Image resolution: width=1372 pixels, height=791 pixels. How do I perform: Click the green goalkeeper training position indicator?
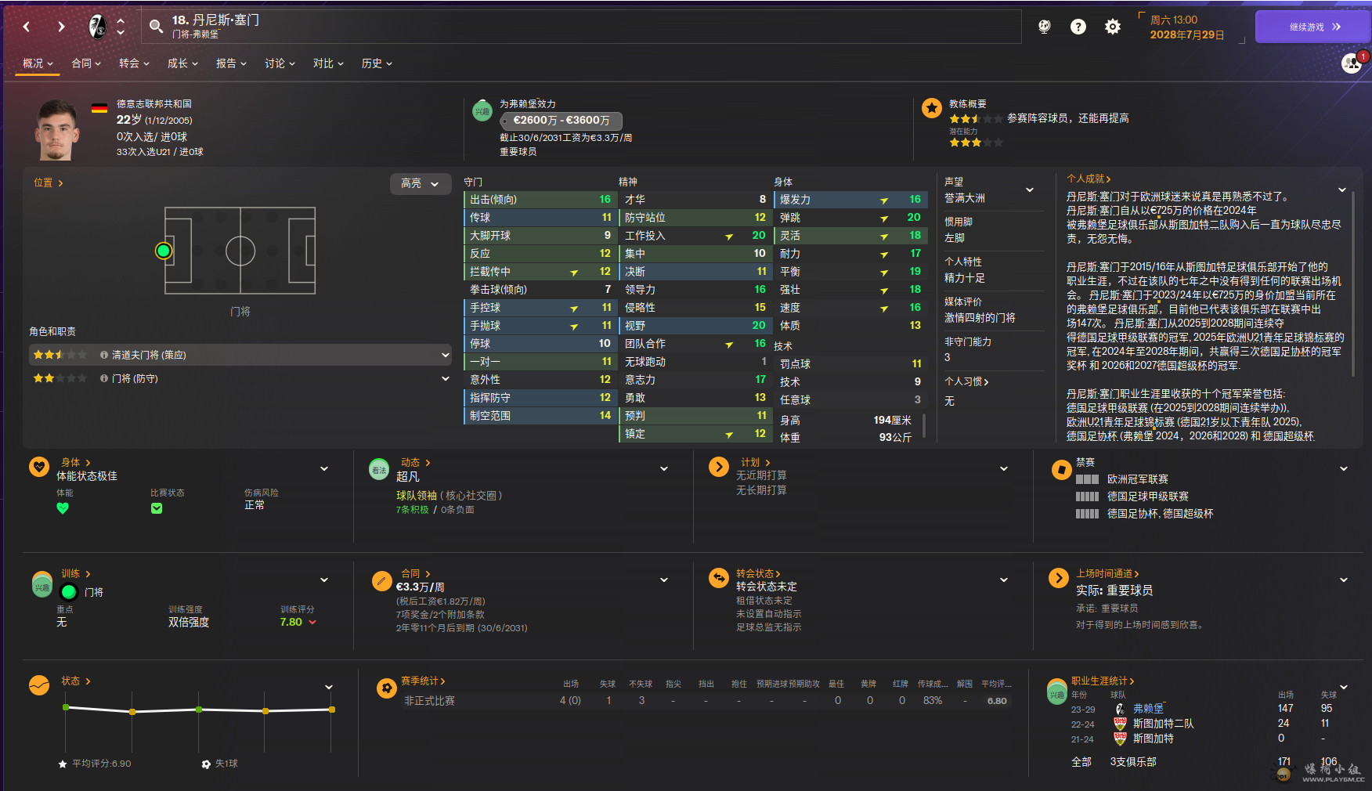click(69, 592)
